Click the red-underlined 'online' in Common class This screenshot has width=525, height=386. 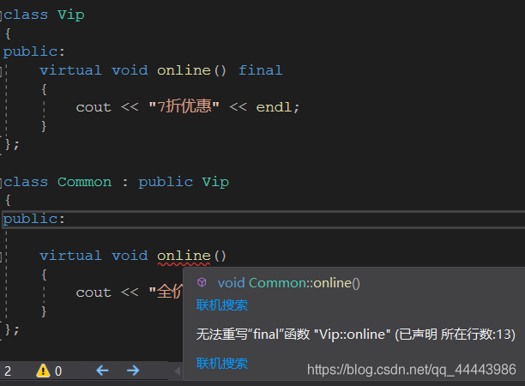tap(184, 256)
